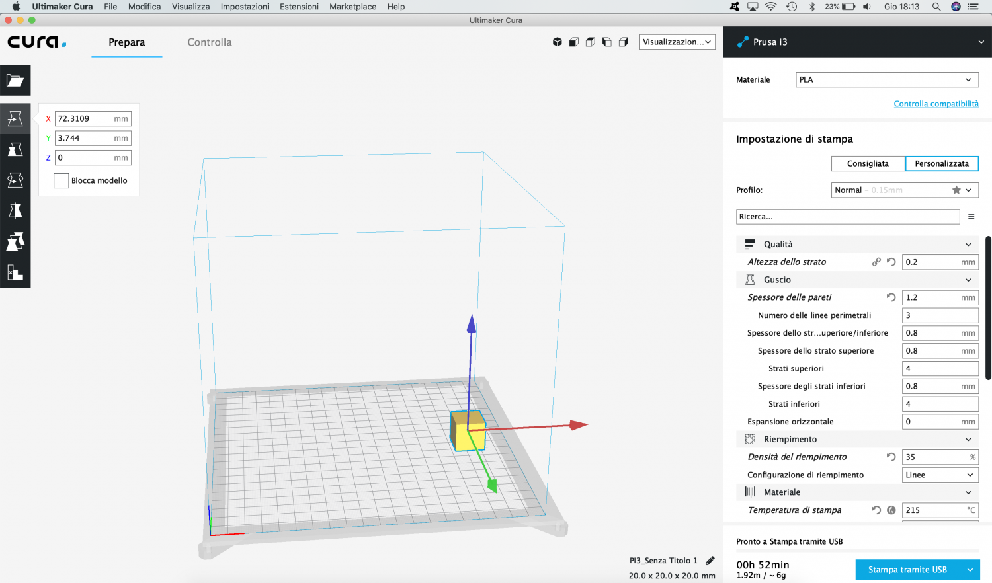Viewport: 992px width, 583px height.
Task: Click Numero delle linee perimetrali field
Action: click(x=940, y=315)
